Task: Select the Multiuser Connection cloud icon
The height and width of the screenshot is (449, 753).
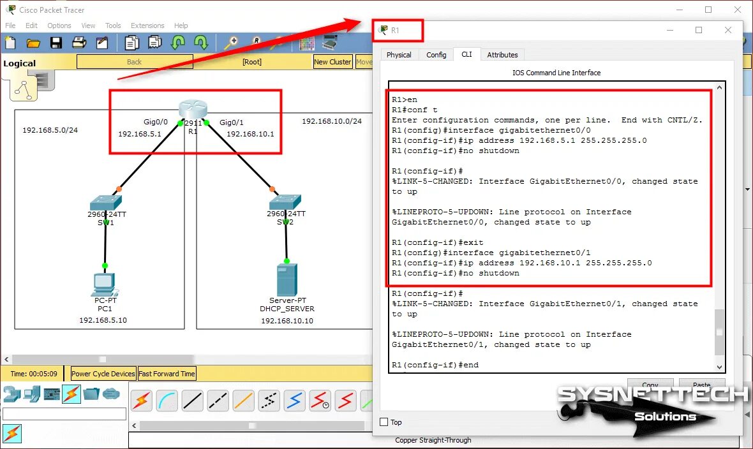Action: point(111,394)
